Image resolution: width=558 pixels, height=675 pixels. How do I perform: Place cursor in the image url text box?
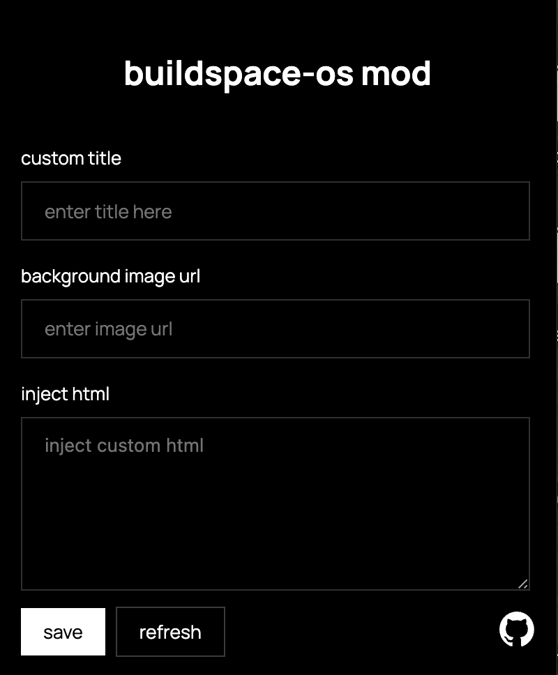(x=349, y=329)
